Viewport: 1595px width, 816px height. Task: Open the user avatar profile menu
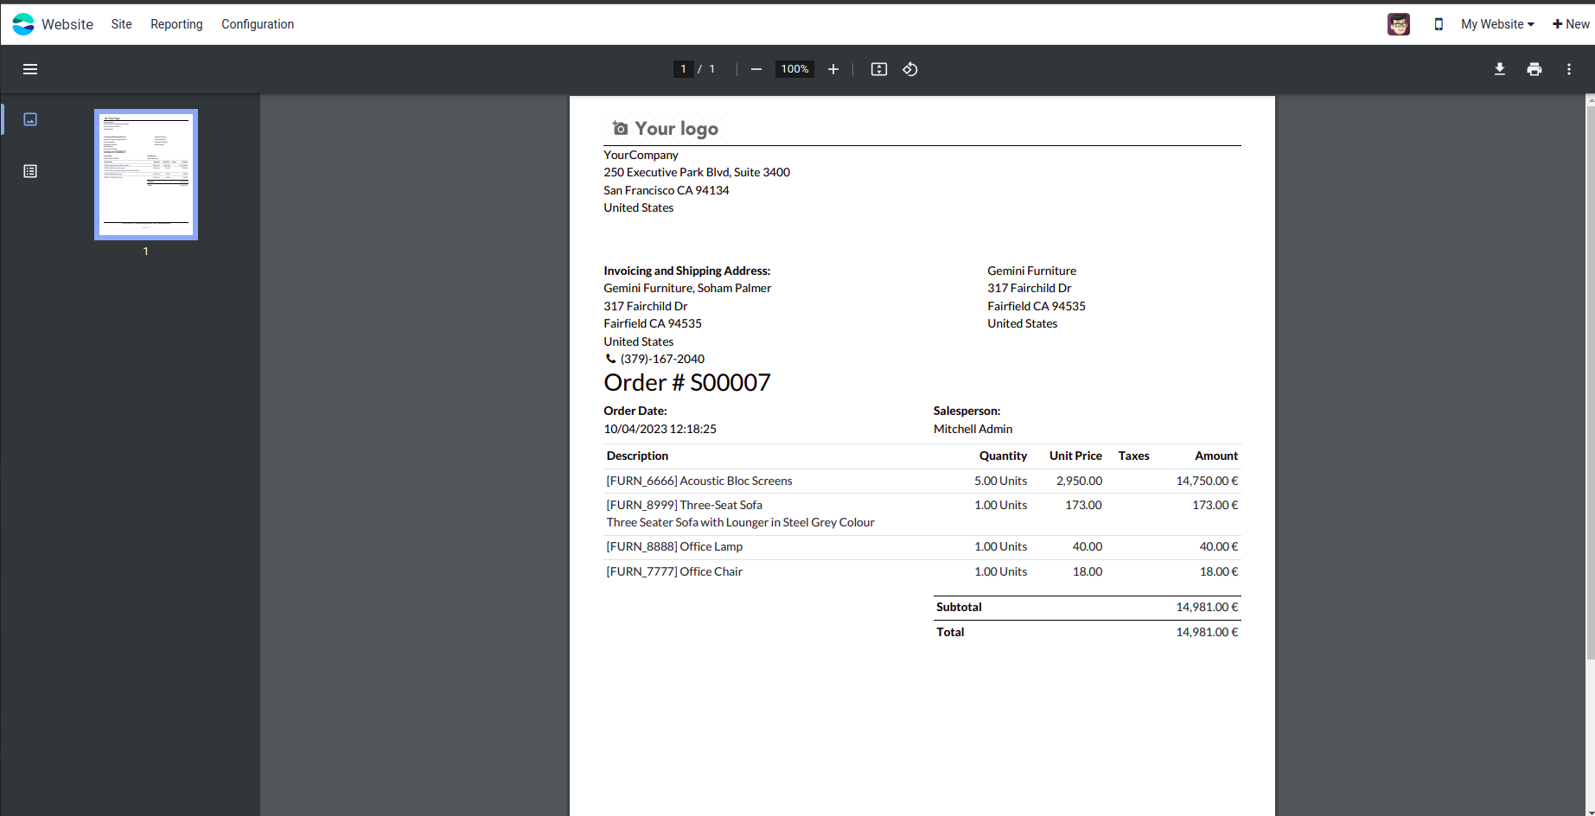pyautogui.click(x=1399, y=24)
